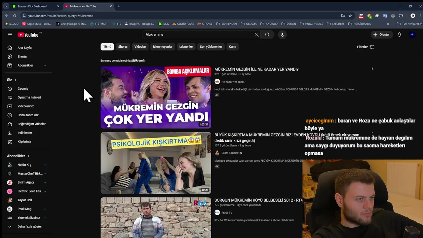Image resolution: width=423 pixels, height=238 pixels.
Task: Open a new browser tab
Action: 119,6
